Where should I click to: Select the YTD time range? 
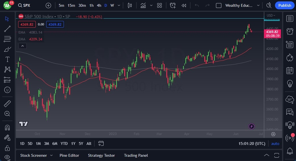click(x=64, y=143)
